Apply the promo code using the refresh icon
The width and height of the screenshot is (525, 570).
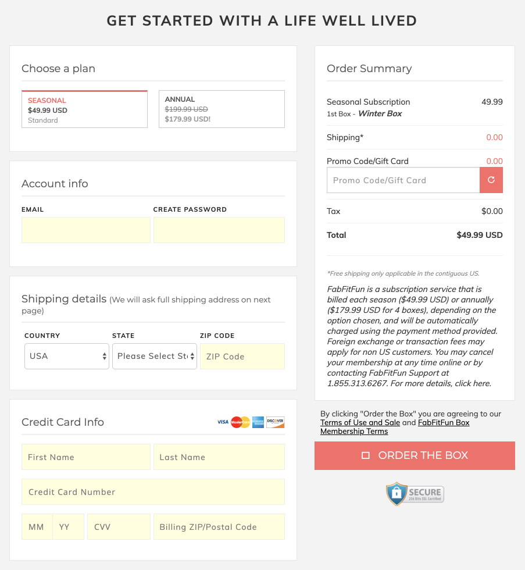491,180
